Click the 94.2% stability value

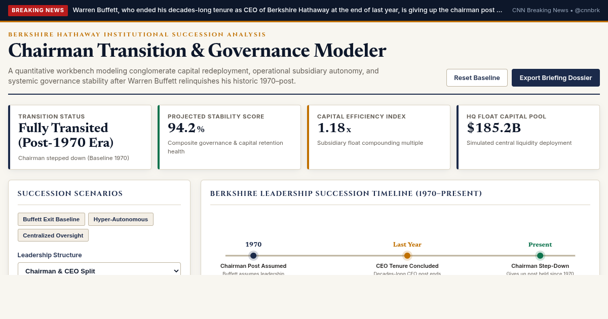coord(186,128)
